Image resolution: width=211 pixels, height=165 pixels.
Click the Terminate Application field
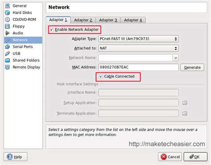138,113
